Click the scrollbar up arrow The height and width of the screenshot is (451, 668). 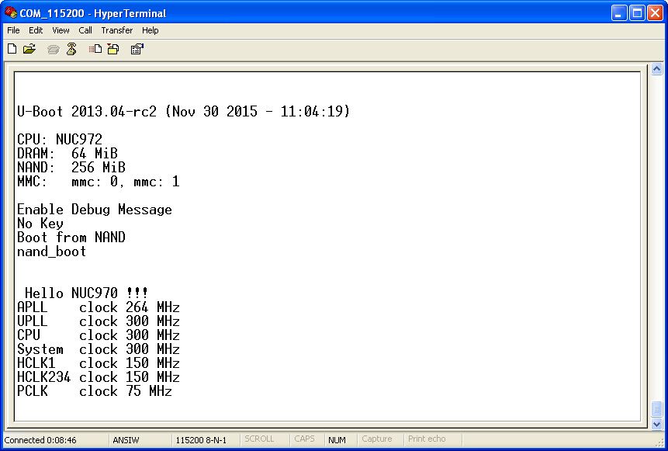tap(656, 69)
